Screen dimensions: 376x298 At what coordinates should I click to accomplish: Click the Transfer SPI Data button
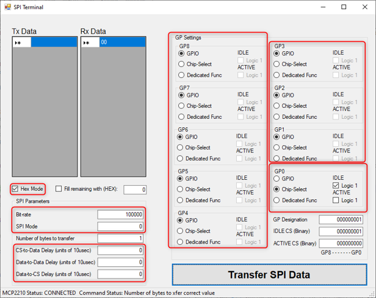point(269,275)
